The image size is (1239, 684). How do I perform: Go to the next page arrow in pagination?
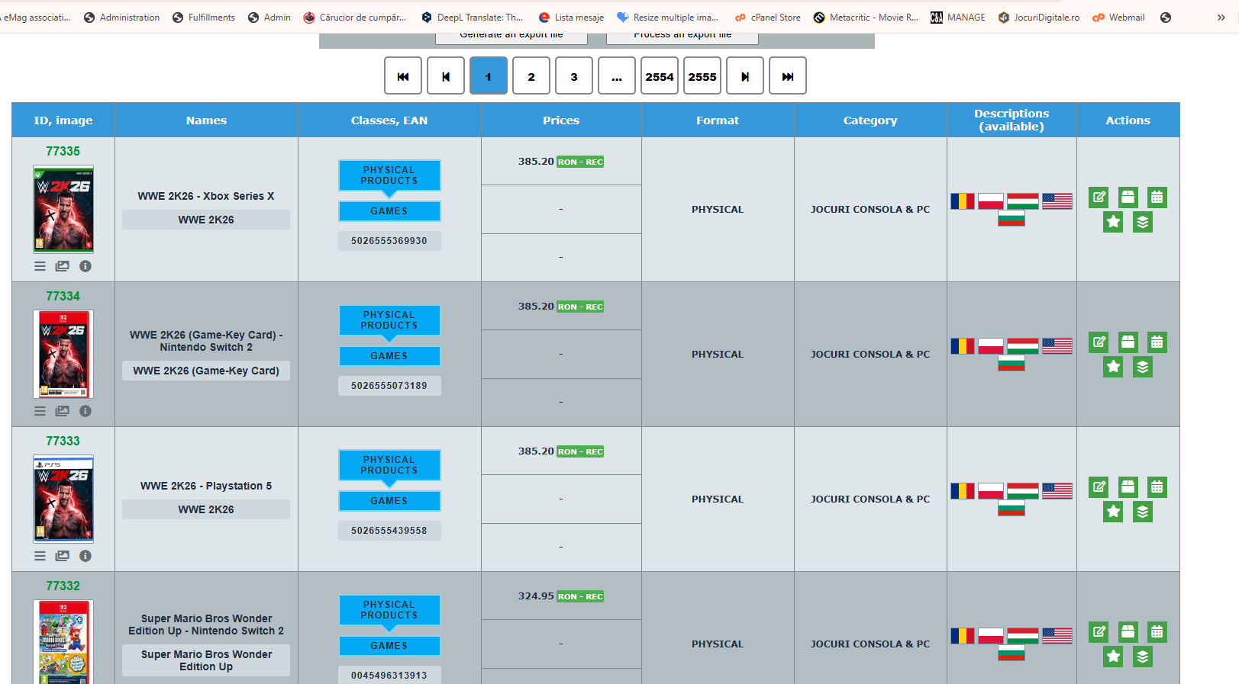744,76
